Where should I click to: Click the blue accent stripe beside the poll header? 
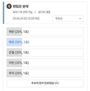click(x=3, y=13)
